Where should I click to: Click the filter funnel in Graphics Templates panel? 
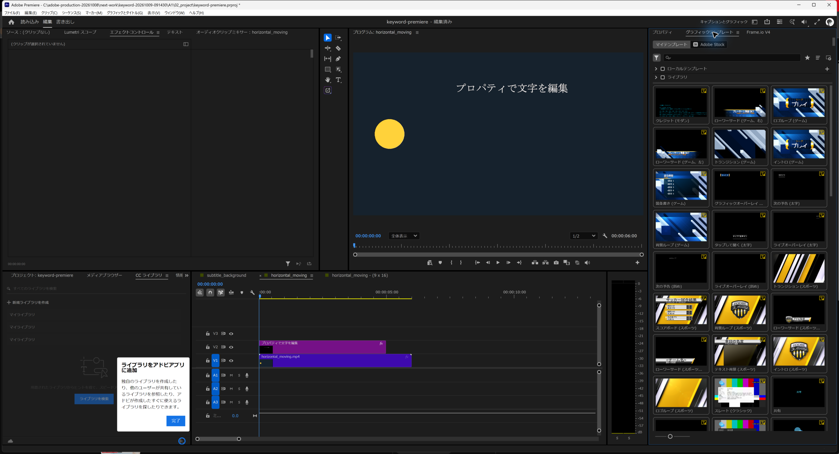pos(656,58)
